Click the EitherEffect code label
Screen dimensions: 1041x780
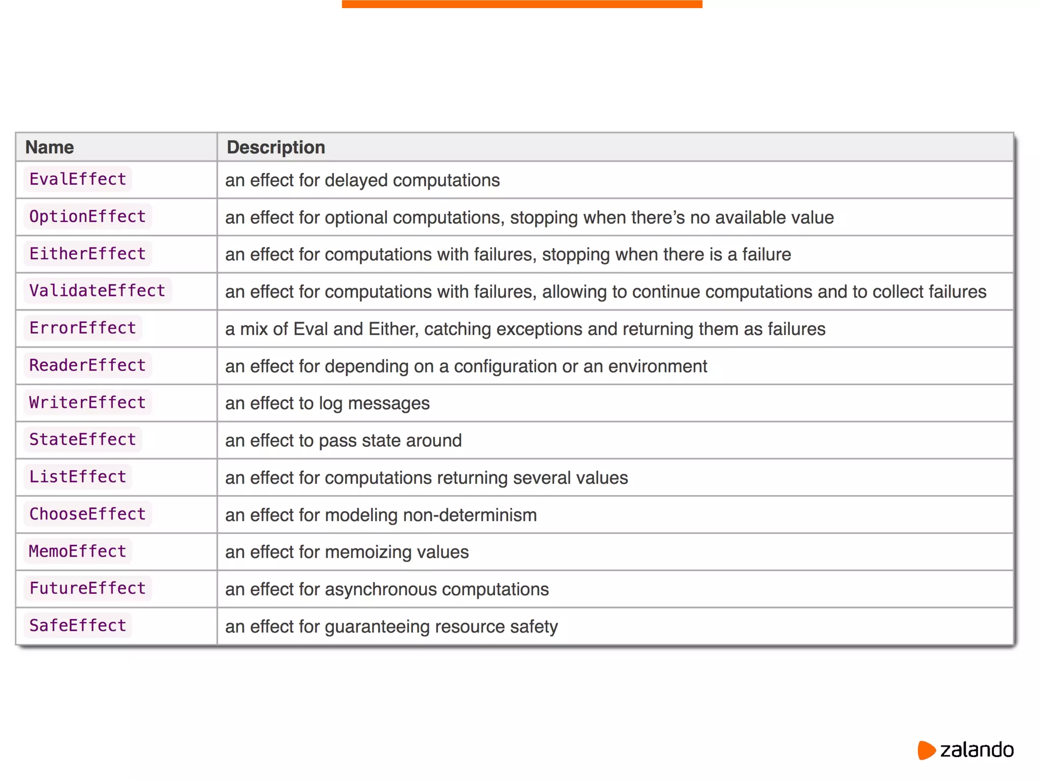coord(87,253)
